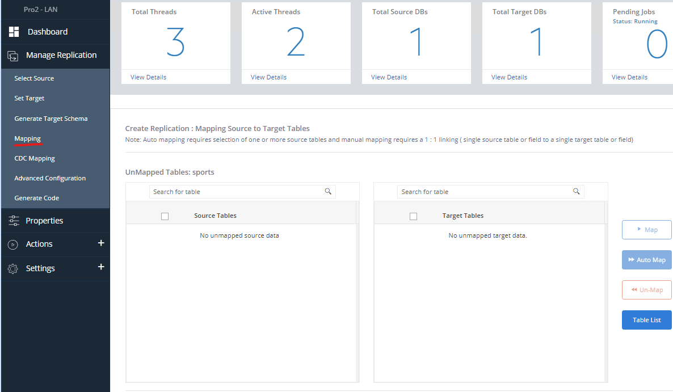View Details for Total Threads

pyautogui.click(x=149, y=77)
